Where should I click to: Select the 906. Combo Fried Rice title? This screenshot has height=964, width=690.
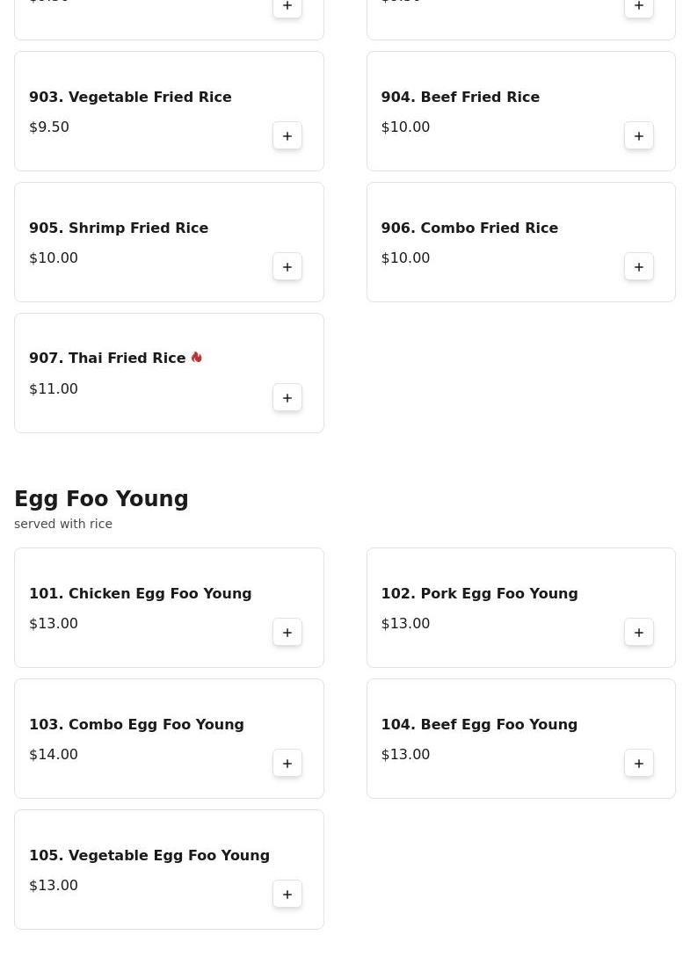click(x=469, y=228)
